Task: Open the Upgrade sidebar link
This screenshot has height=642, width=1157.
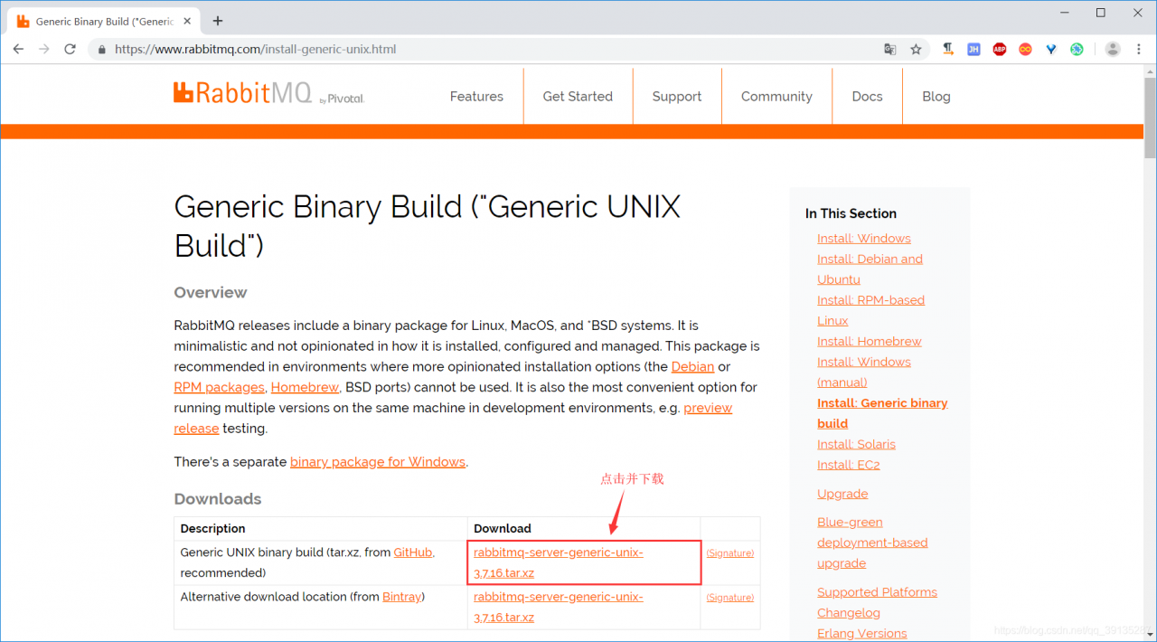Action: coord(842,494)
